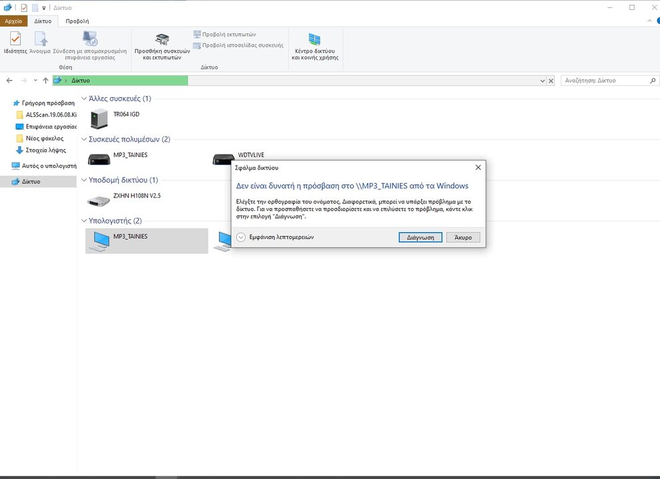Collapse the Υποδομή δικτύου group
Viewport: 660px width, 479px height.
click(84, 180)
